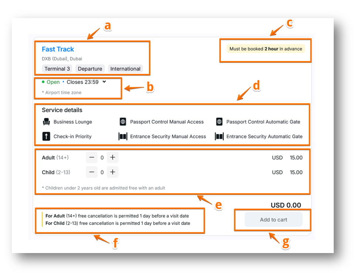357x276 pixels.
Task: Expand the opening hours chevron
Action: 104,82
